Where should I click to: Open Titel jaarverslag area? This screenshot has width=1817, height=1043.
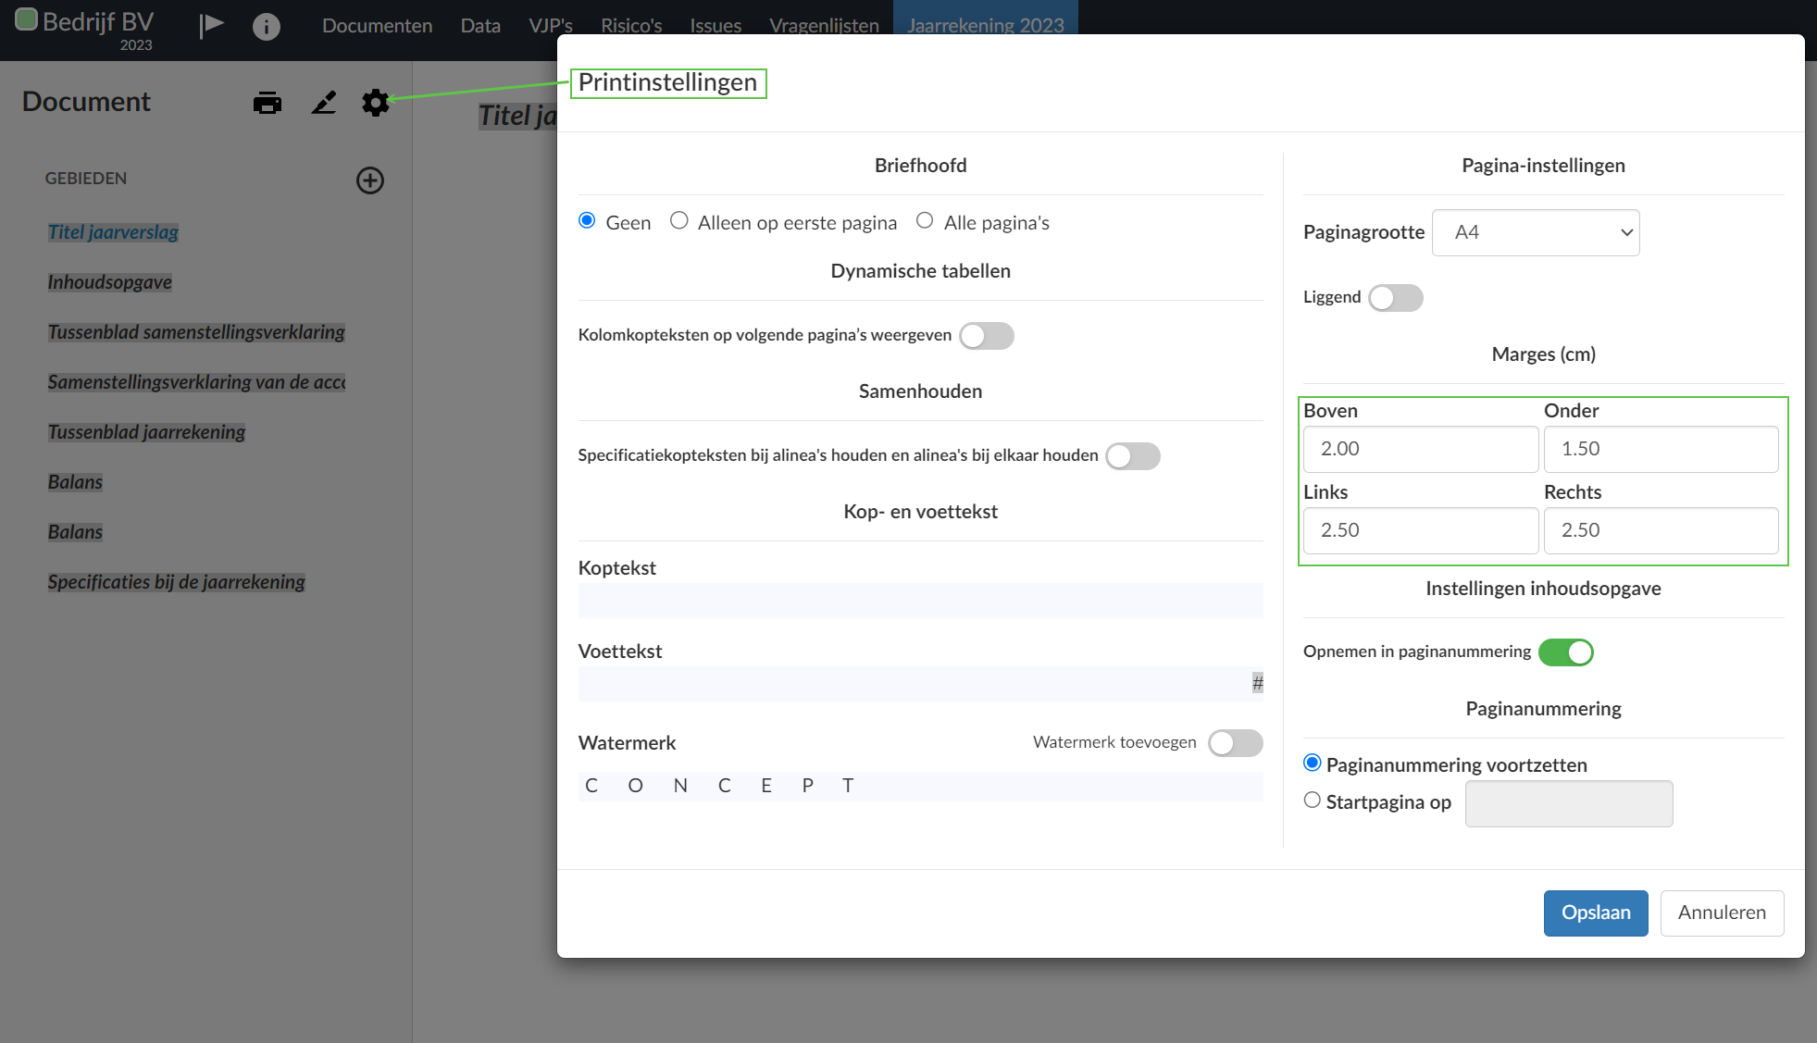(x=113, y=232)
